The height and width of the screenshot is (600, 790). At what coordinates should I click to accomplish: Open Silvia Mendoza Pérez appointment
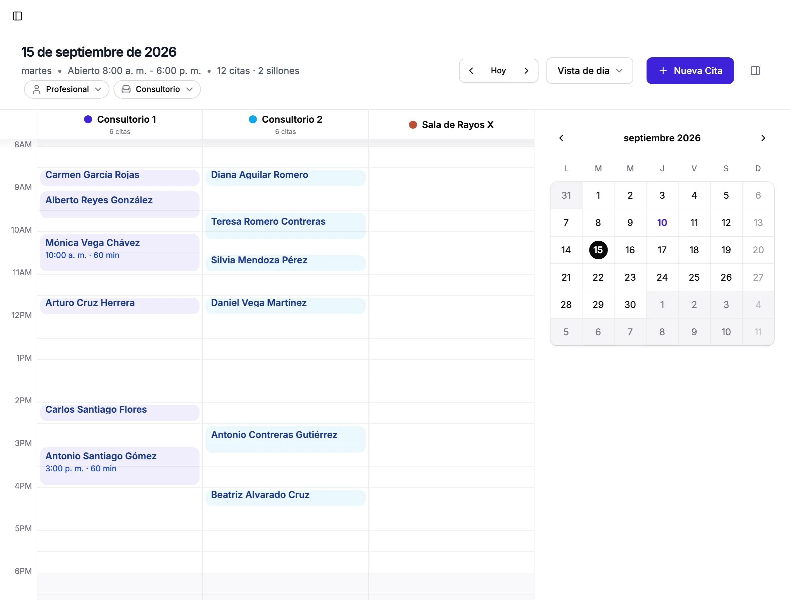(286, 263)
